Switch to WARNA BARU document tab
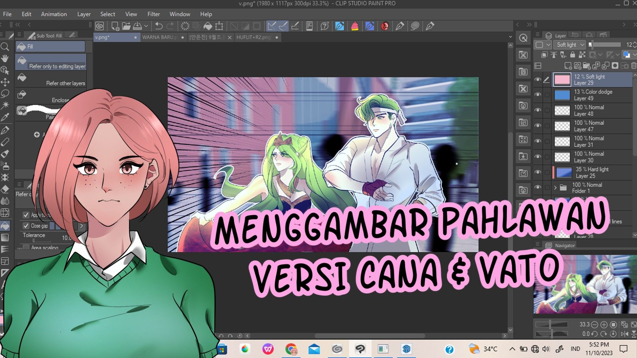This screenshot has width=637, height=358. tap(163, 37)
